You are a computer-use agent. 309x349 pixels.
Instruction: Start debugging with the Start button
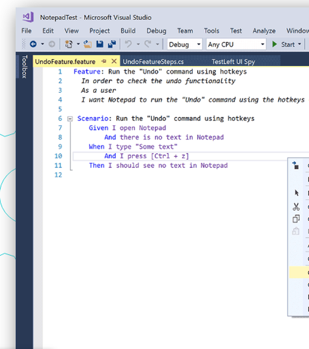pyautogui.click(x=284, y=44)
